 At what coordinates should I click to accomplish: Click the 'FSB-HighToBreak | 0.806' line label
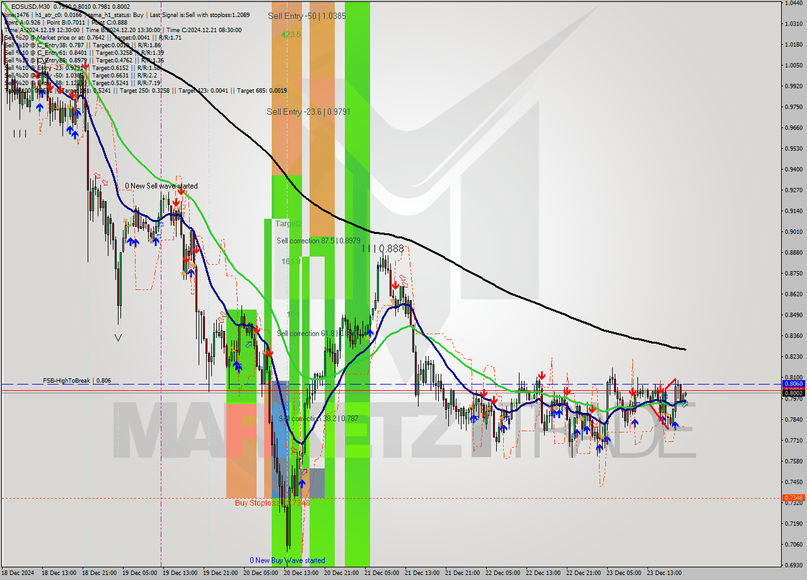(x=77, y=381)
